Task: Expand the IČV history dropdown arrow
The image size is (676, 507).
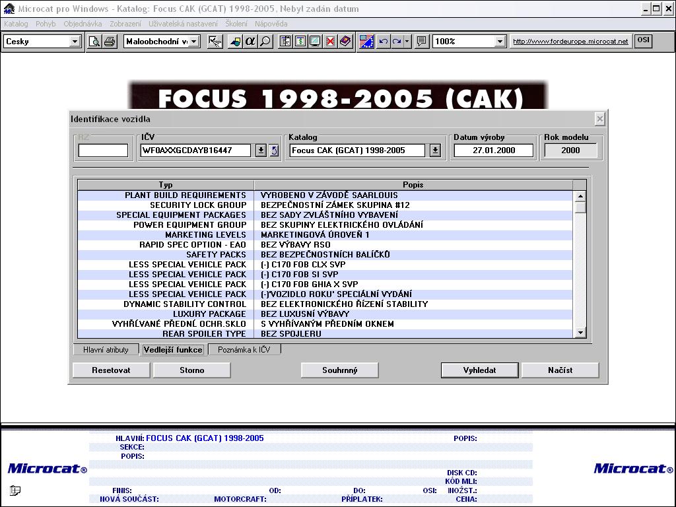Action: click(x=261, y=151)
